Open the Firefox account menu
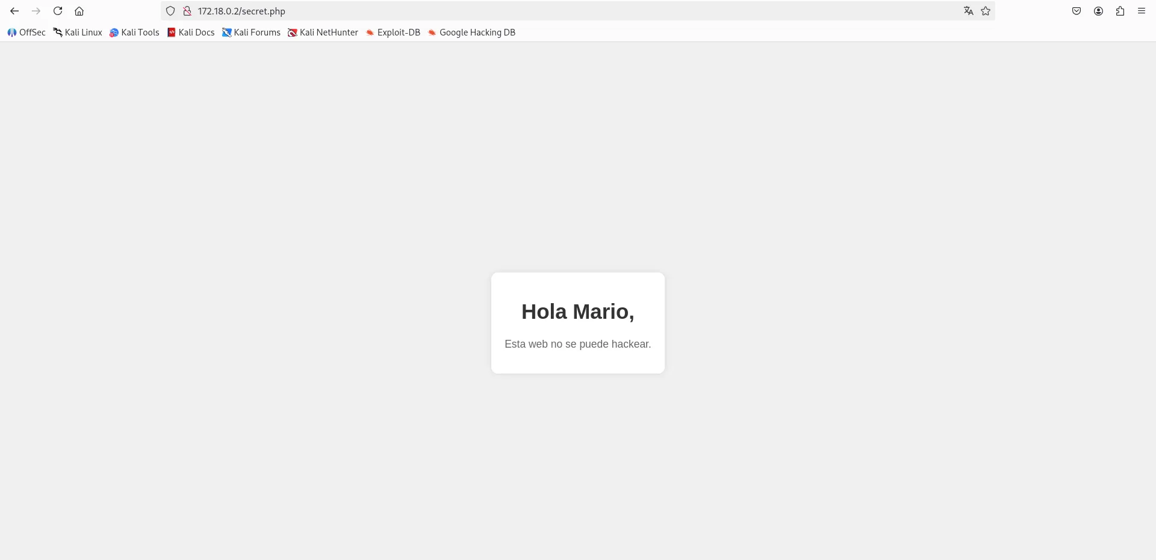Screen dimensions: 1156x560 1098,11
